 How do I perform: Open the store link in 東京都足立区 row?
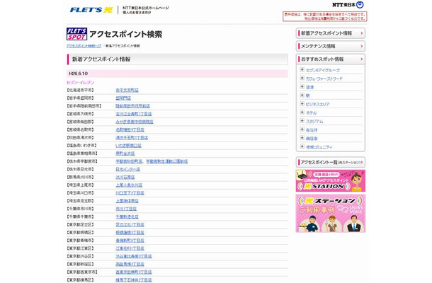click(x=130, y=225)
